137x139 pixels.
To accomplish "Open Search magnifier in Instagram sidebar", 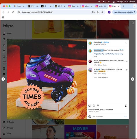I will point(4,39).
